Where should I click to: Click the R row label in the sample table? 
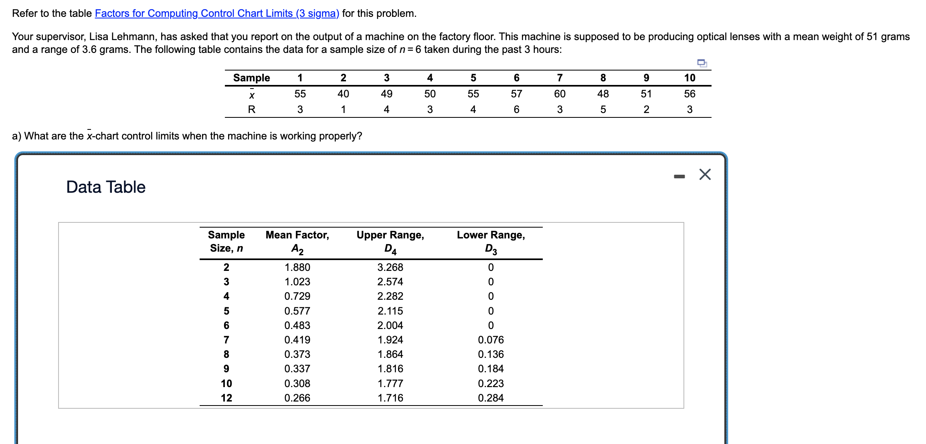pyautogui.click(x=251, y=109)
